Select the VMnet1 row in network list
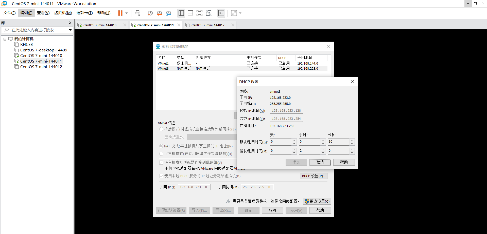 pos(242,63)
